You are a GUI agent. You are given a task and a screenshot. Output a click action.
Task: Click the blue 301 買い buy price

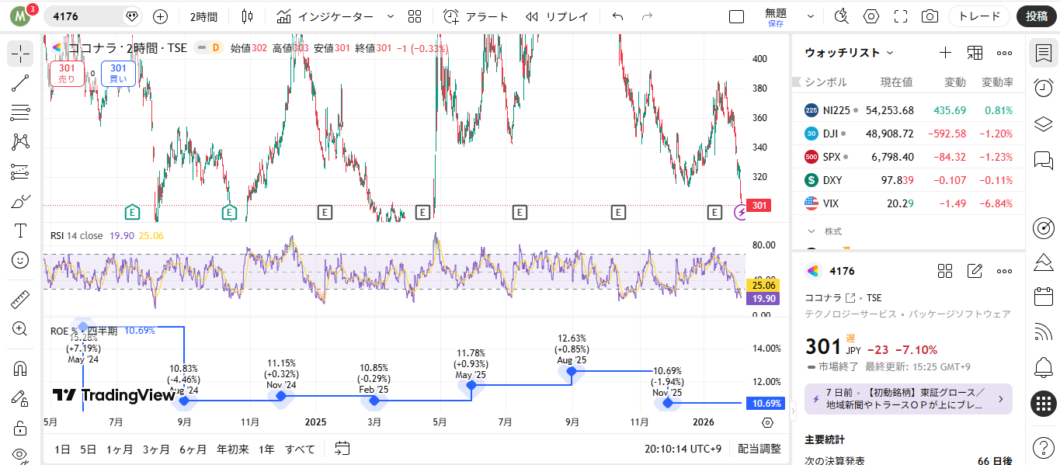coord(118,73)
